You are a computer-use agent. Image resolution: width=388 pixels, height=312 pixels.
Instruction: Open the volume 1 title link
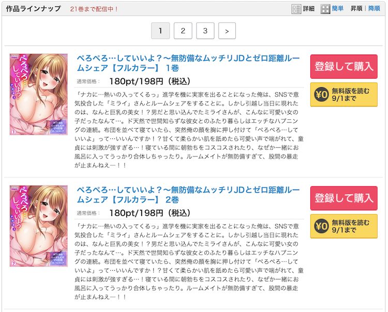[188, 63]
